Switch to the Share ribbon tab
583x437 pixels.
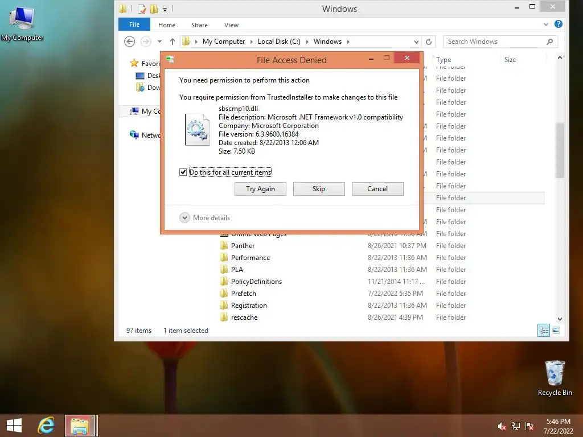pyautogui.click(x=199, y=25)
